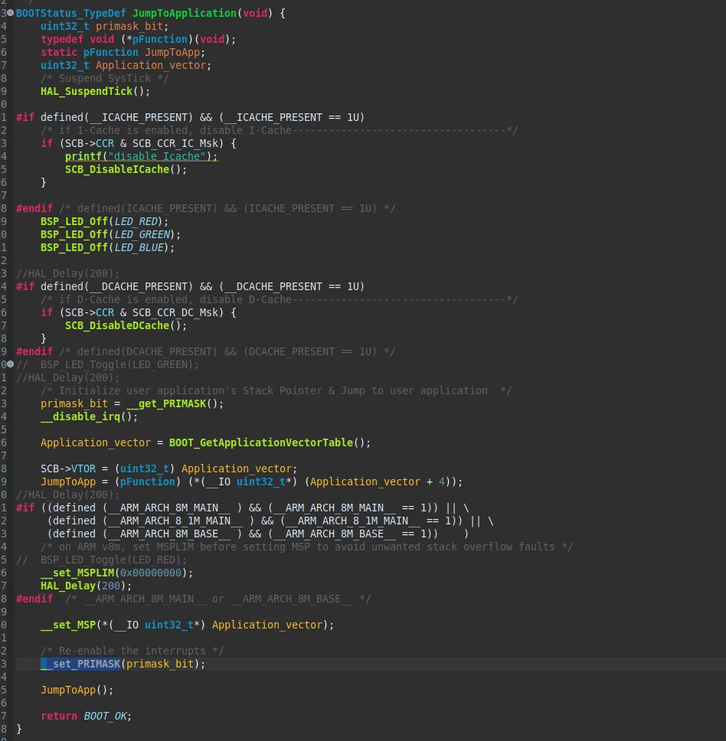Select the "disable Icache" string literal
Screen dimensions: 726x741
click(157, 156)
